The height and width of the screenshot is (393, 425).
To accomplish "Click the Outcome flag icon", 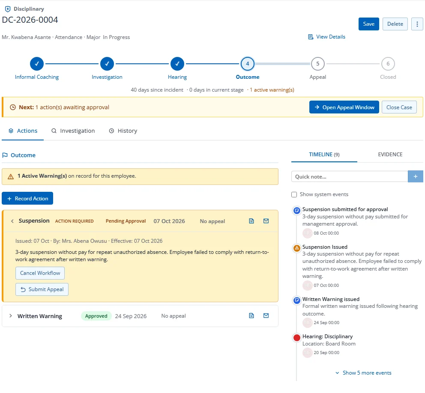I will [x=5, y=155].
